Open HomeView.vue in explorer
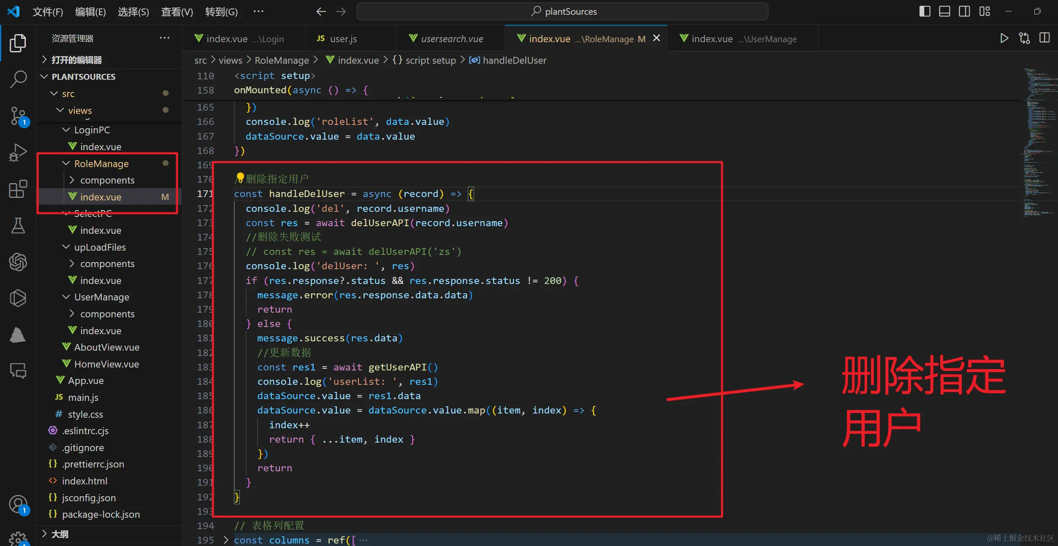Viewport: 1058px width, 546px height. [109, 364]
